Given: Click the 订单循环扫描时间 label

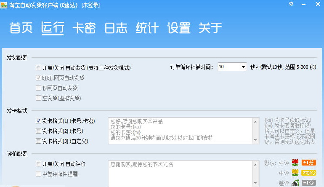Looking at the screenshot, I should point(191,67).
